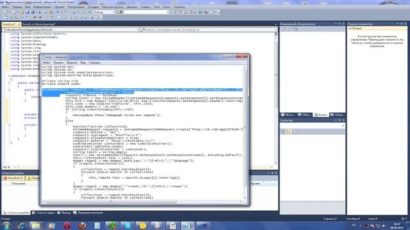Open the search combo box in the toolbar
The height and width of the screenshot is (230, 410).
(x=146, y=12)
